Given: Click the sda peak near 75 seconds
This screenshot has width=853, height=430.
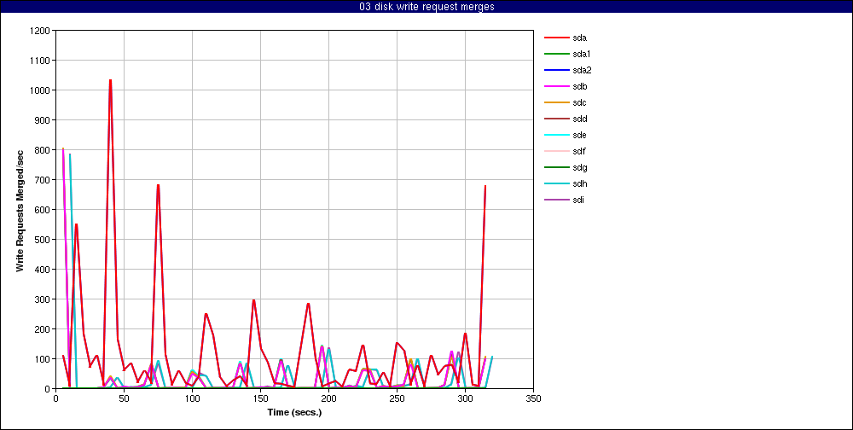Looking at the screenshot, I should [158, 185].
